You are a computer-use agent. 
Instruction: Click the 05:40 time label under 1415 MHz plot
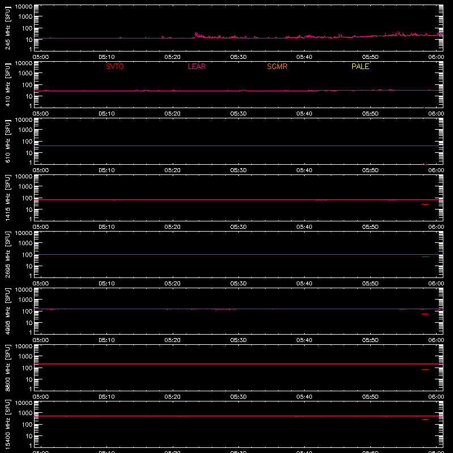304,227
